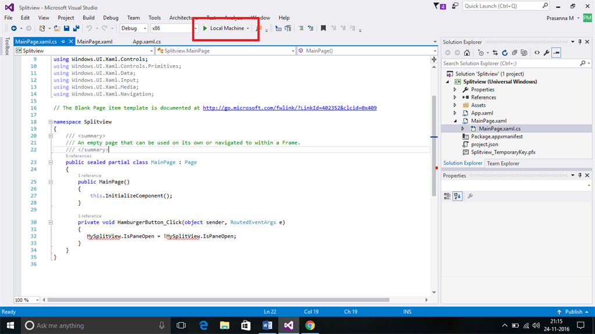This screenshot has width=595, height=334.
Task: Toggle pin on MainPage.xaml.cs tab
Action: coord(63,42)
